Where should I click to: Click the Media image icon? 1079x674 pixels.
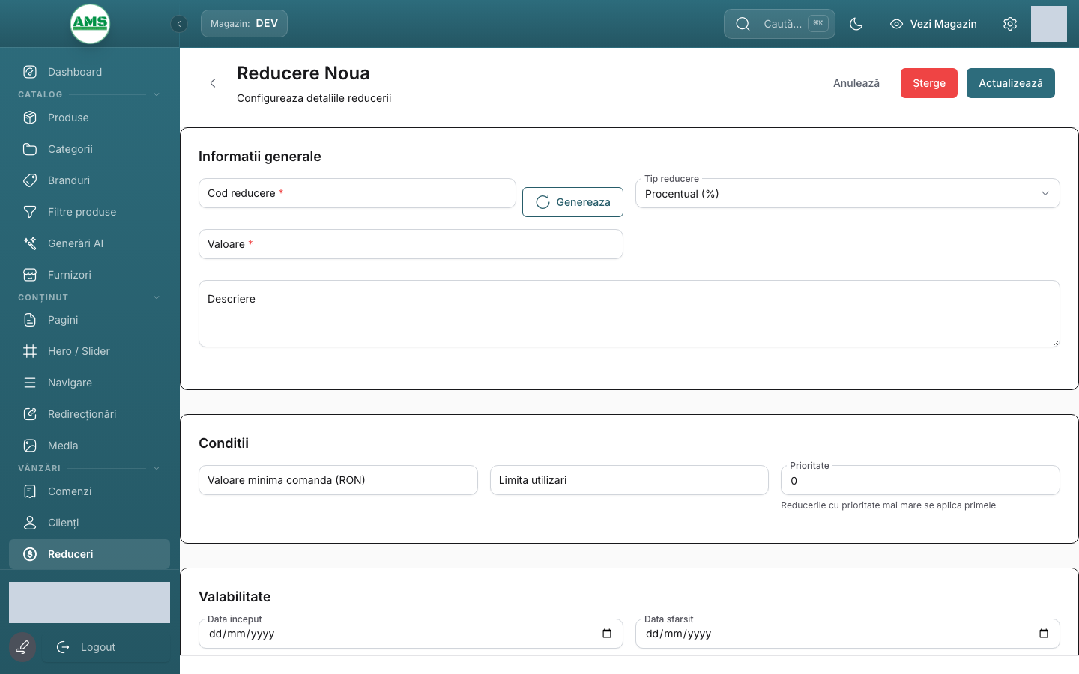(30, 446)
